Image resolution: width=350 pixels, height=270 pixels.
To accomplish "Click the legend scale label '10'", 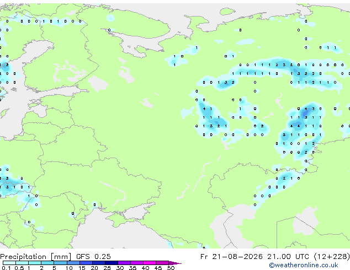I will (x=69, y=268).
